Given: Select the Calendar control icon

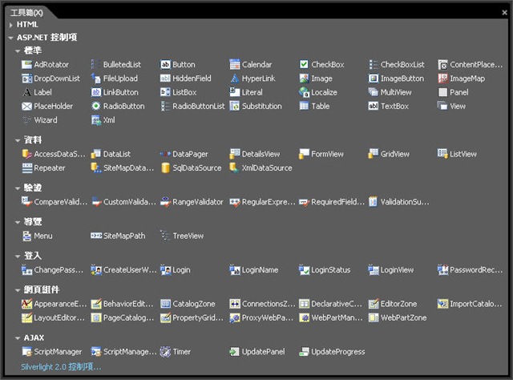Looking at the screenshot, I should (235, 64).
